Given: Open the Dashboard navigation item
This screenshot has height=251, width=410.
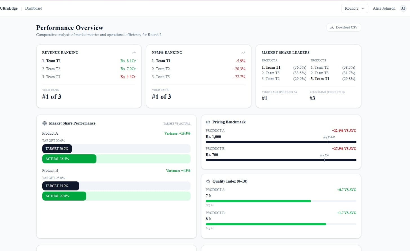Looking at the screenshot, I should click(34, 8).
